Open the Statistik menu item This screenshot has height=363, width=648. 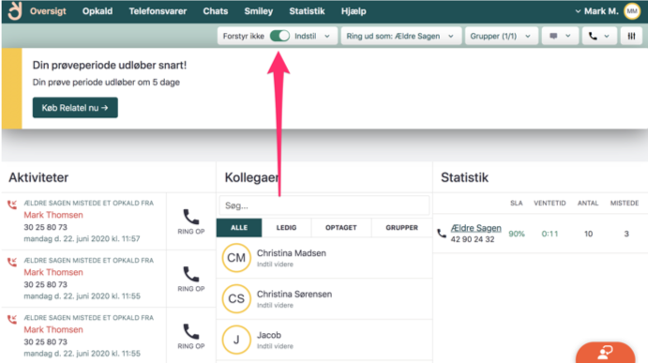(307, 11)
